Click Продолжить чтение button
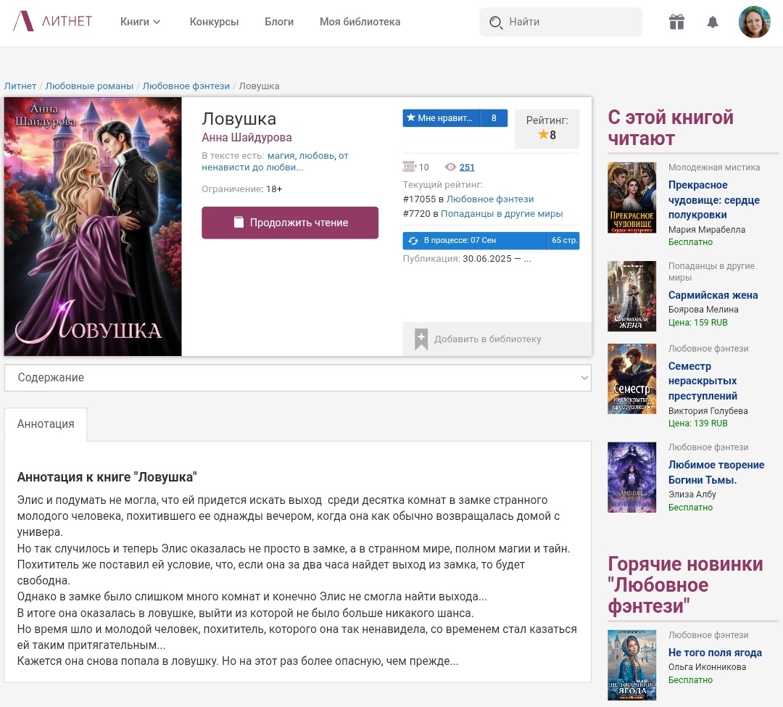783x707 pixels. [x=290, y=223]
